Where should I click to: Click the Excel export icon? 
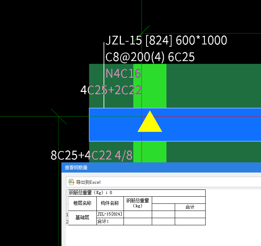pos(71,182)
